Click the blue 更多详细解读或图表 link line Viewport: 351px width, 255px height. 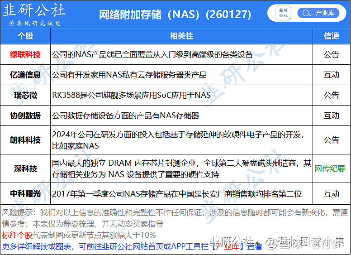pyautogui.click(x=132, y=246)
